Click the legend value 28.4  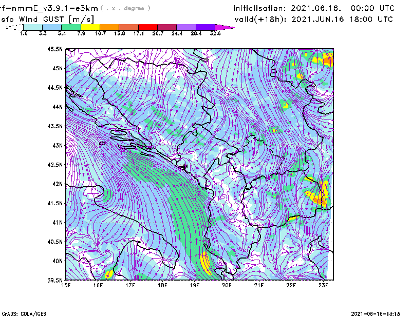point(196,33)
